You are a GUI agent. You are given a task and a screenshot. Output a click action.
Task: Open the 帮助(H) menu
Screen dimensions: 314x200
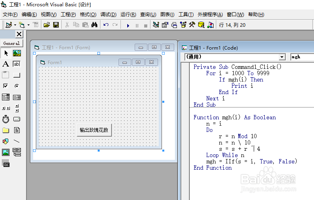256,15
